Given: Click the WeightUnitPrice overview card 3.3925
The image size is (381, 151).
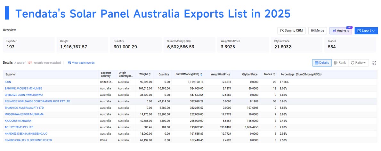Looking at the screenshot, I should tap(243, 45).
